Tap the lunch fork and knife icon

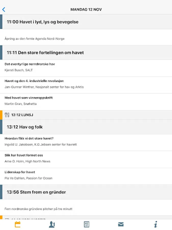pos(7,115)
